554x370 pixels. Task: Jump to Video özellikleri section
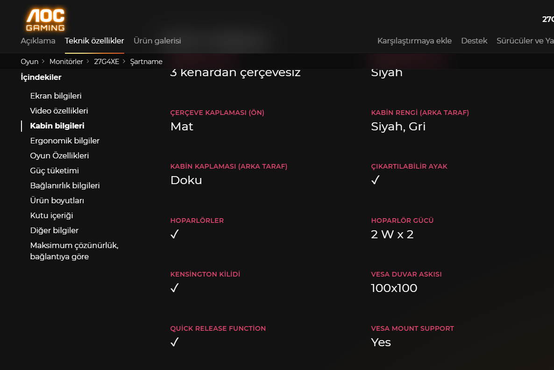tap(59, 111)
